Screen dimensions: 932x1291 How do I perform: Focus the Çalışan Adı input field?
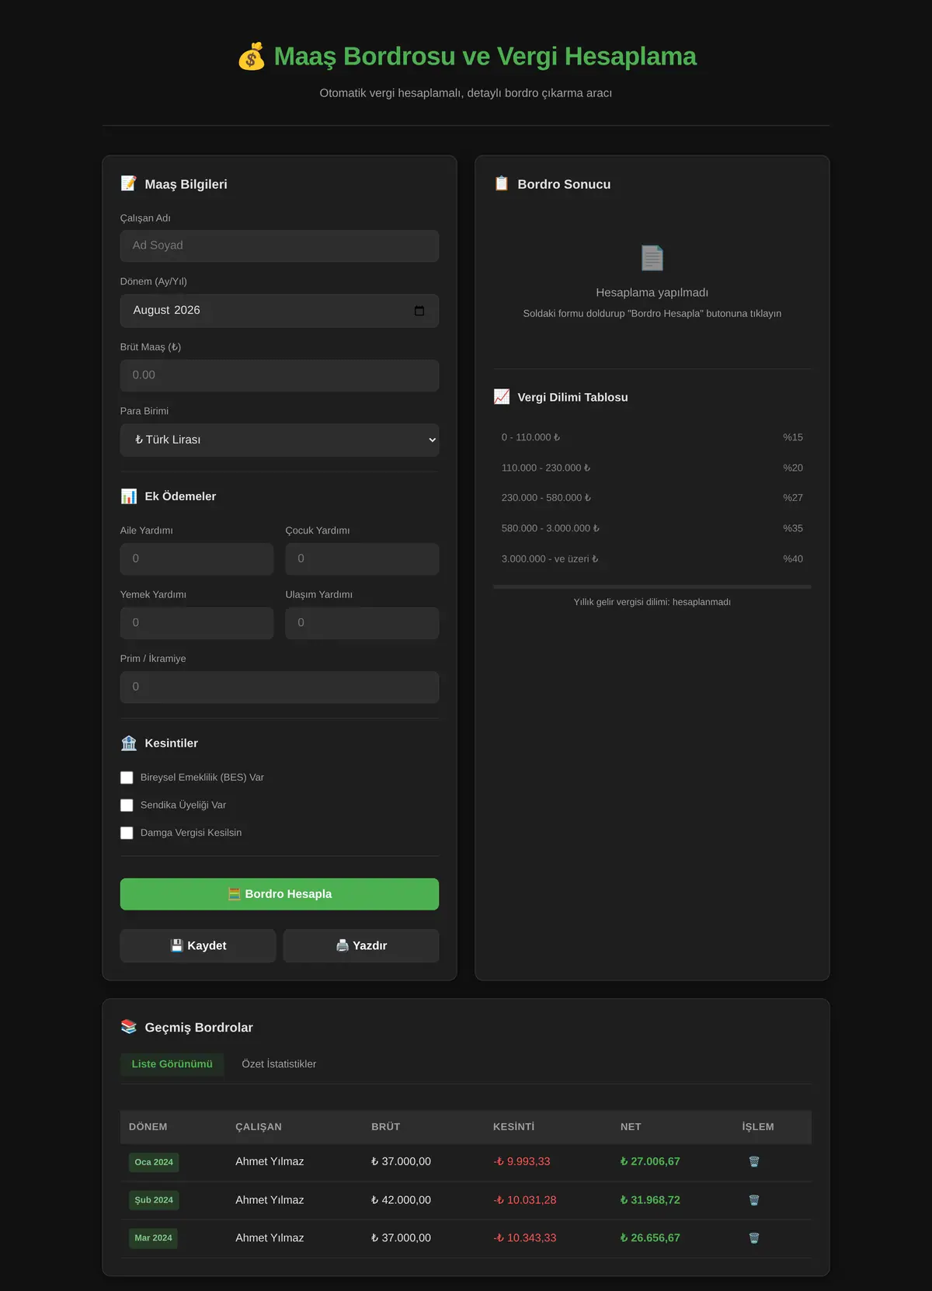tap(280, 245)
